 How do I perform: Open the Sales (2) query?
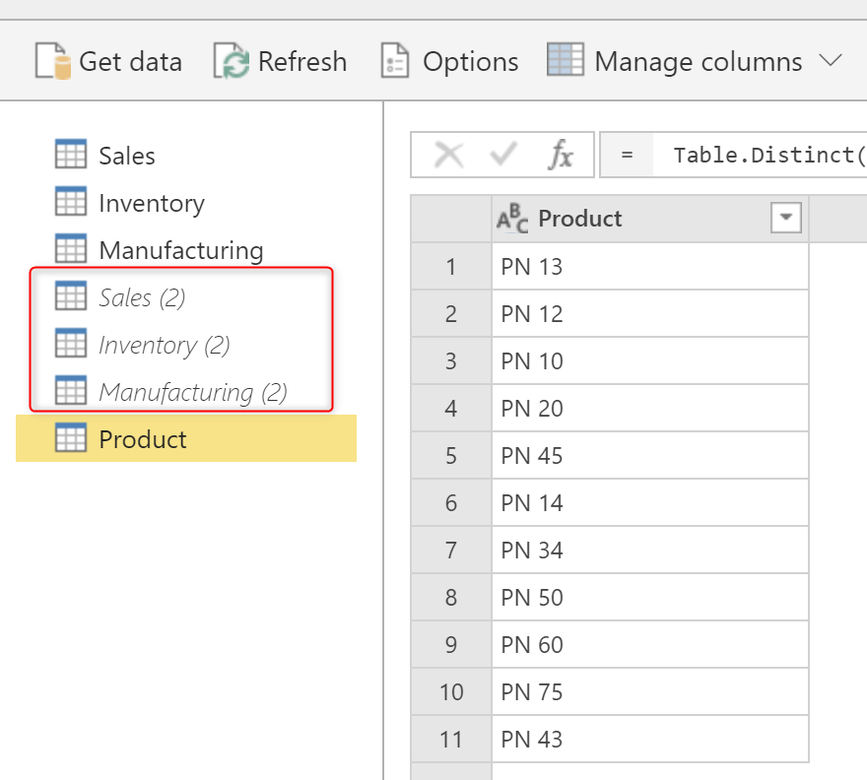141,297
